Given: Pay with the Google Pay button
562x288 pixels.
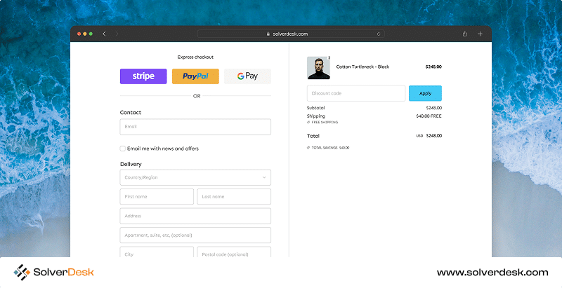Looking at the screenshot, I should [247, 76].
